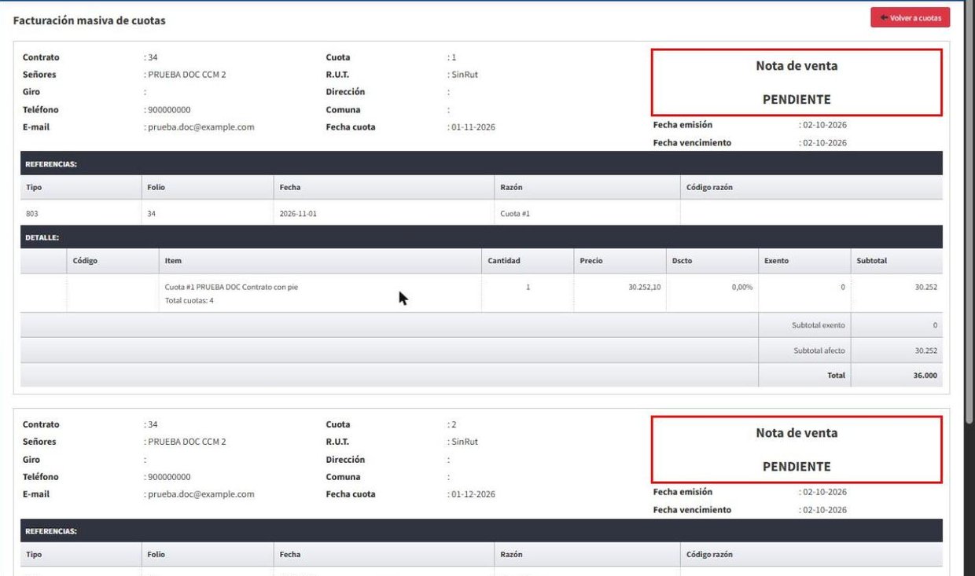
Task: Click the Total amount 36.000
Action: tap(925, 375)
